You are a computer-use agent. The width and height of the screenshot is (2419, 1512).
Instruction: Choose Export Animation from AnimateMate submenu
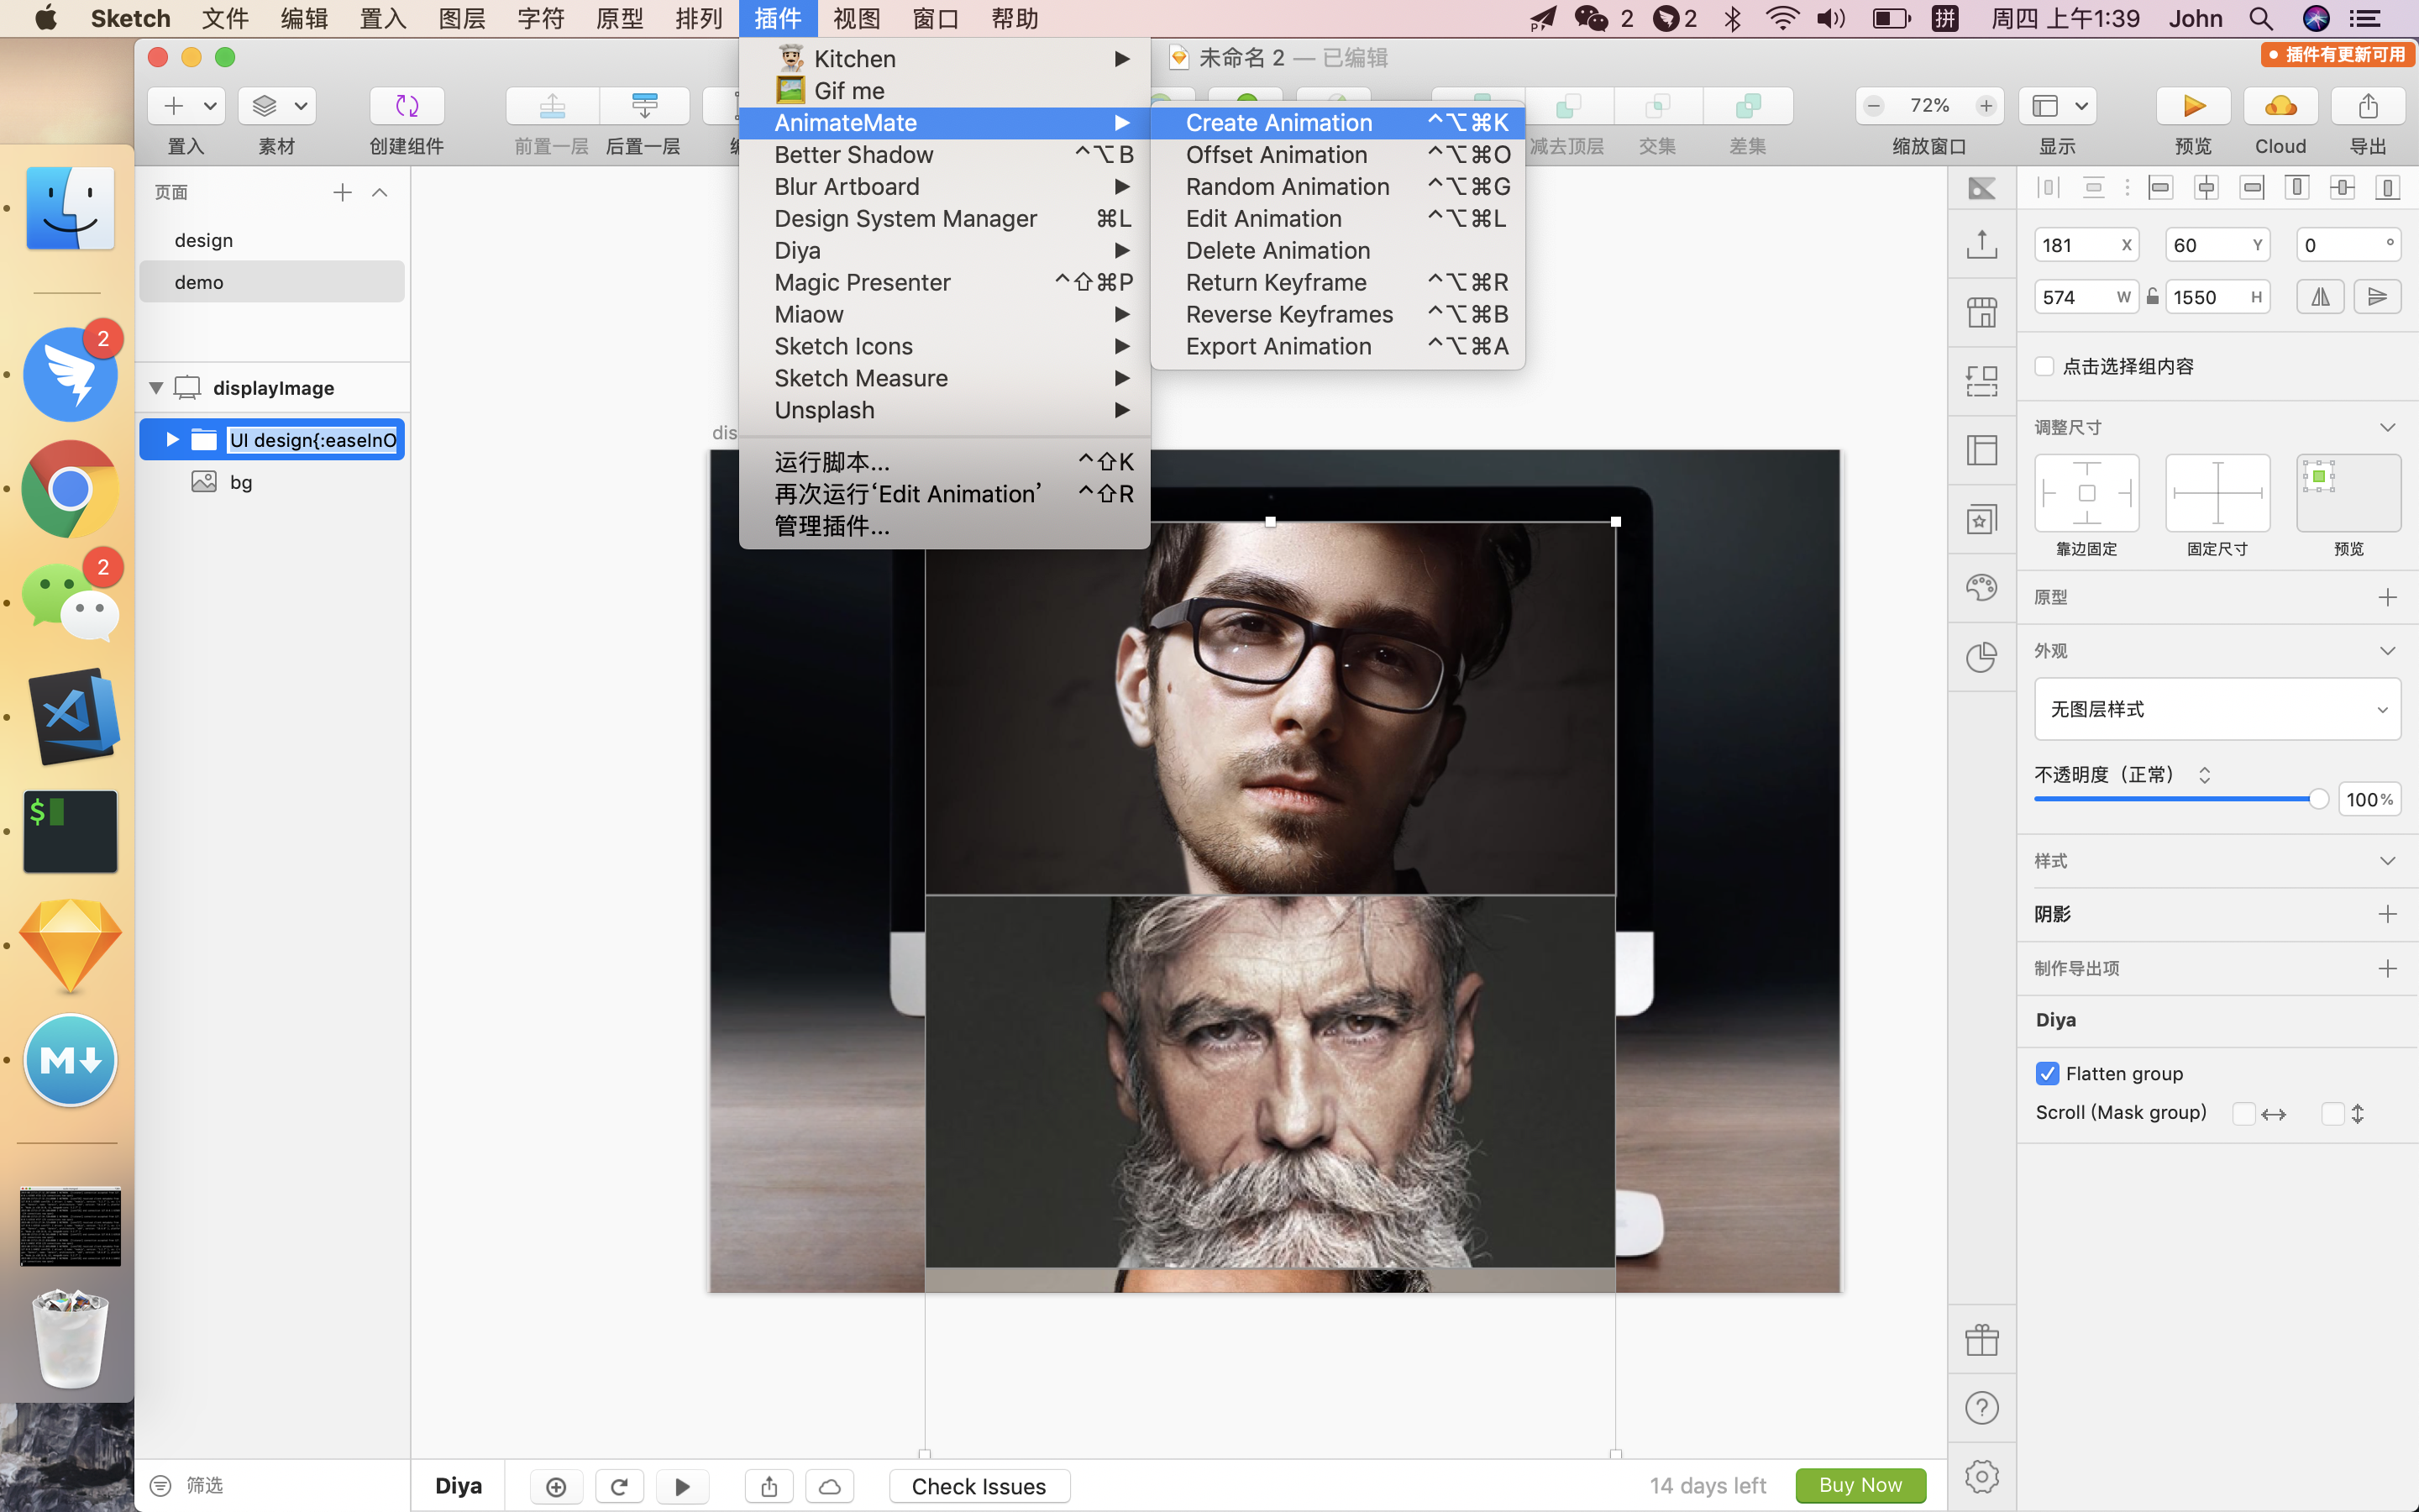pyautogui.click(x=1278, y=346)
